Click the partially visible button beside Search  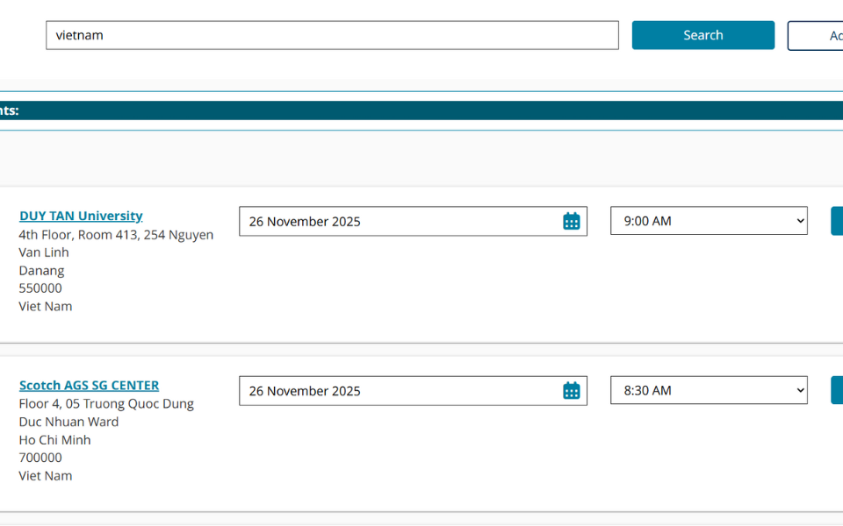817,36
